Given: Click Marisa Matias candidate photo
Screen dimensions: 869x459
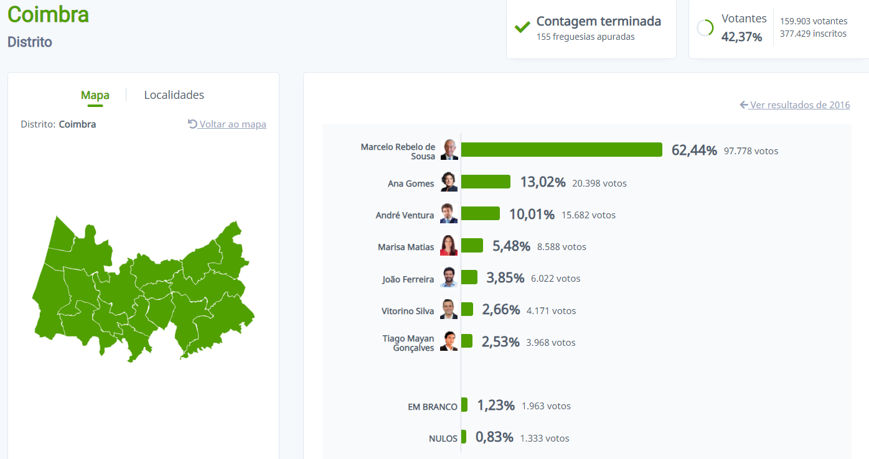Looking at the screenshot, I should pyautogui.click(x=449, y=246).
